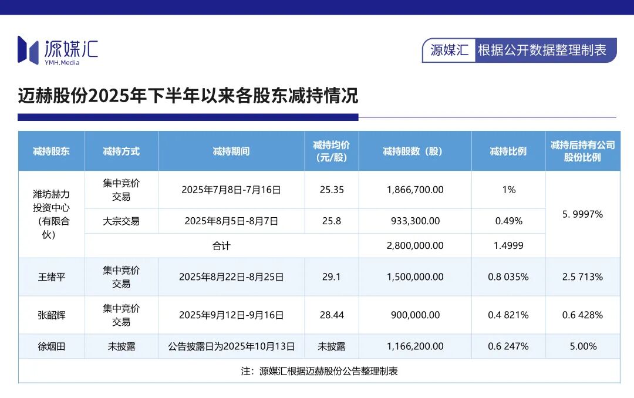Click the 源媒汇 YMH.Media logo

[58, 50]
